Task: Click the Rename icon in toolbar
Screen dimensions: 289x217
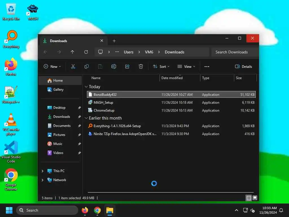Action: pos(114,67)
